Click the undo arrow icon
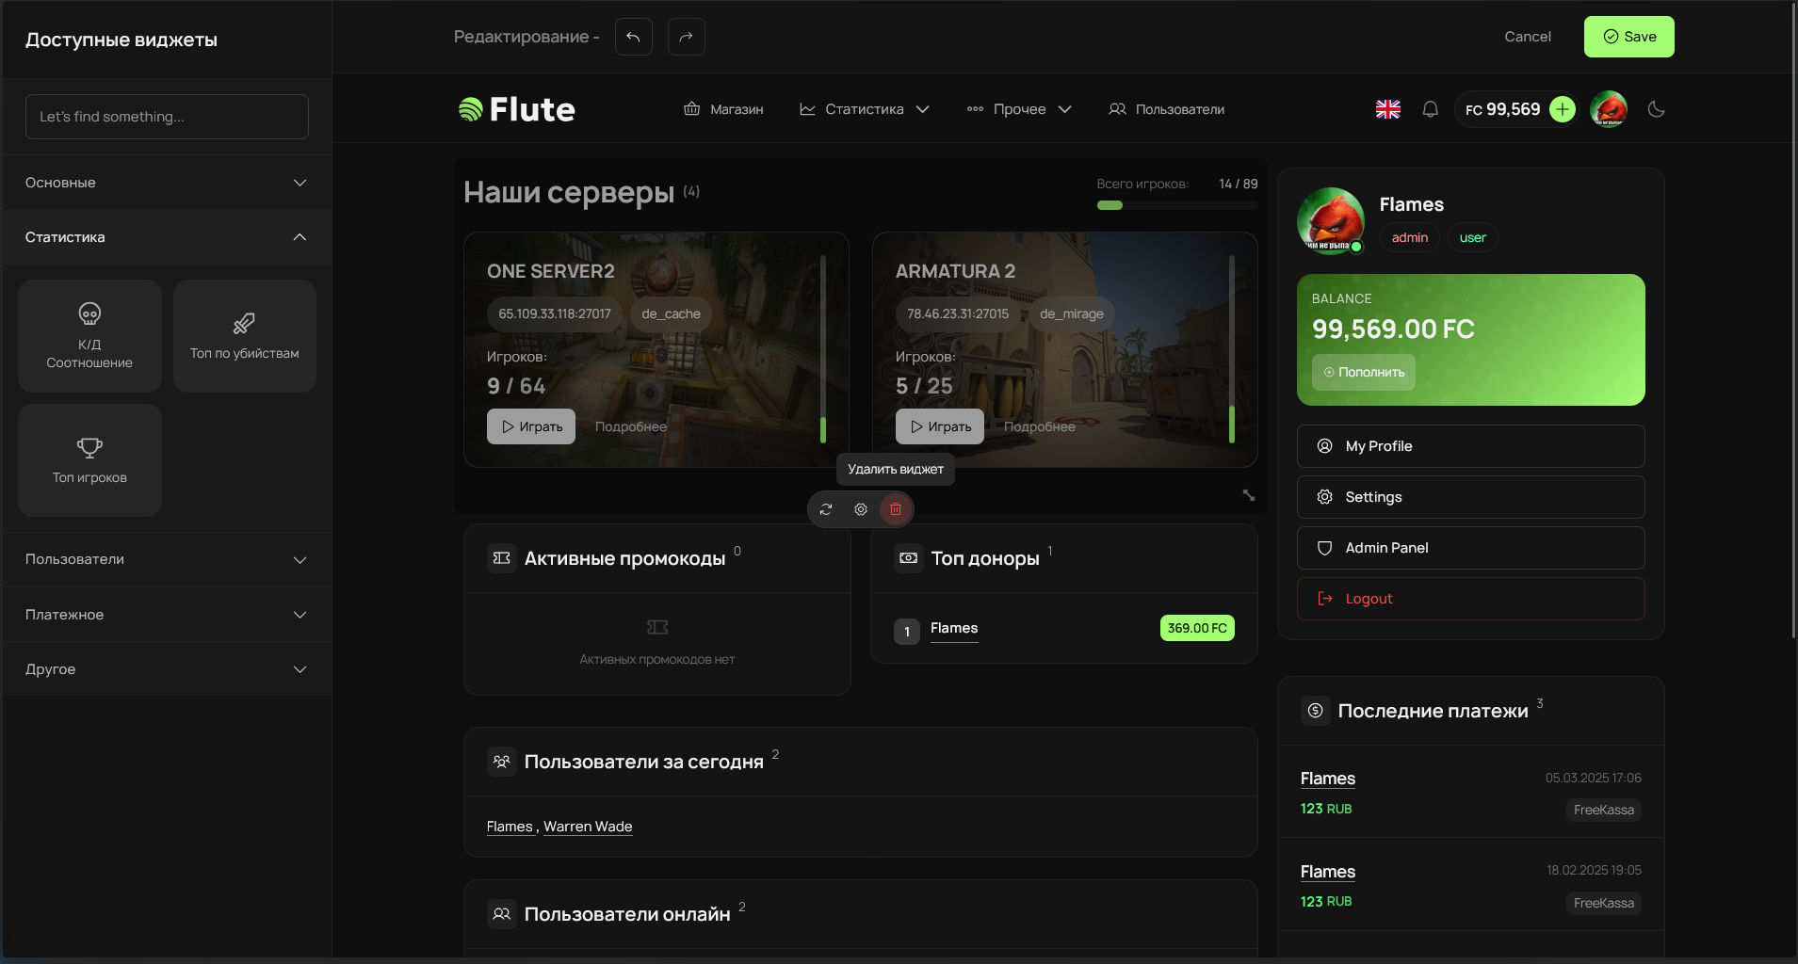Screen dimensions: 1798x964 pyautogui.click(x=633, y=37)
